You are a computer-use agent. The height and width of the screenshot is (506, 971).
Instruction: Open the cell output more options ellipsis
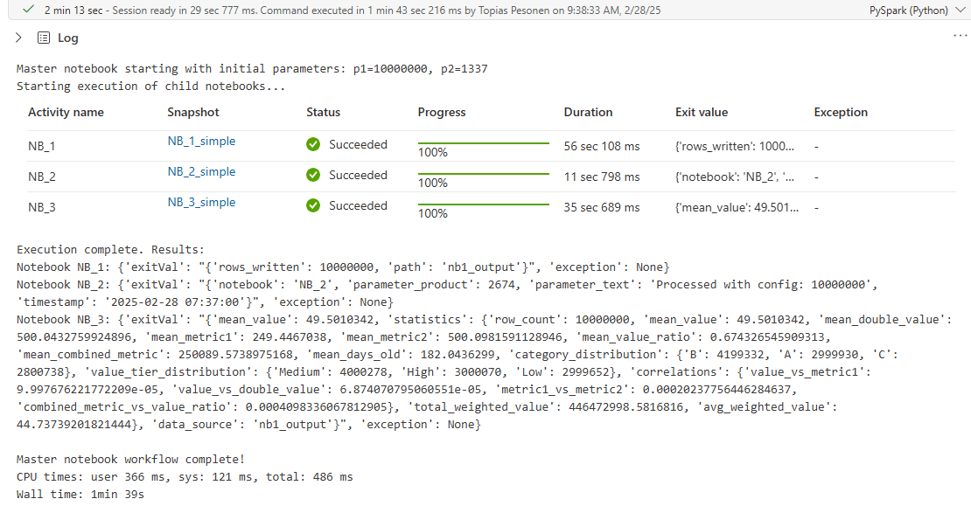point(960,36)
